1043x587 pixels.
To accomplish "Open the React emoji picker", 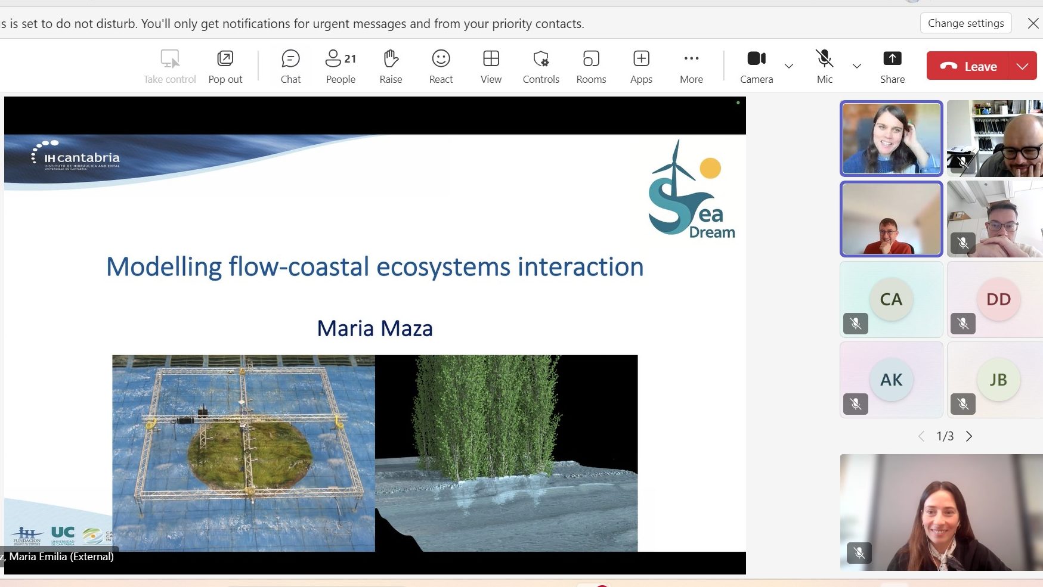I will point(441,66).
